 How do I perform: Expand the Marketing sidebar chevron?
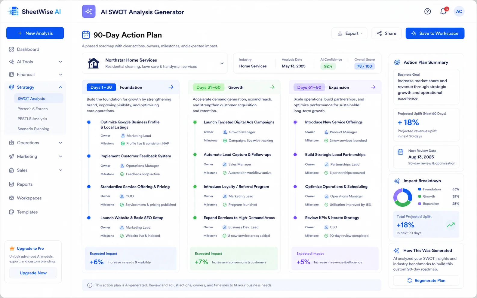coord(60,157)
